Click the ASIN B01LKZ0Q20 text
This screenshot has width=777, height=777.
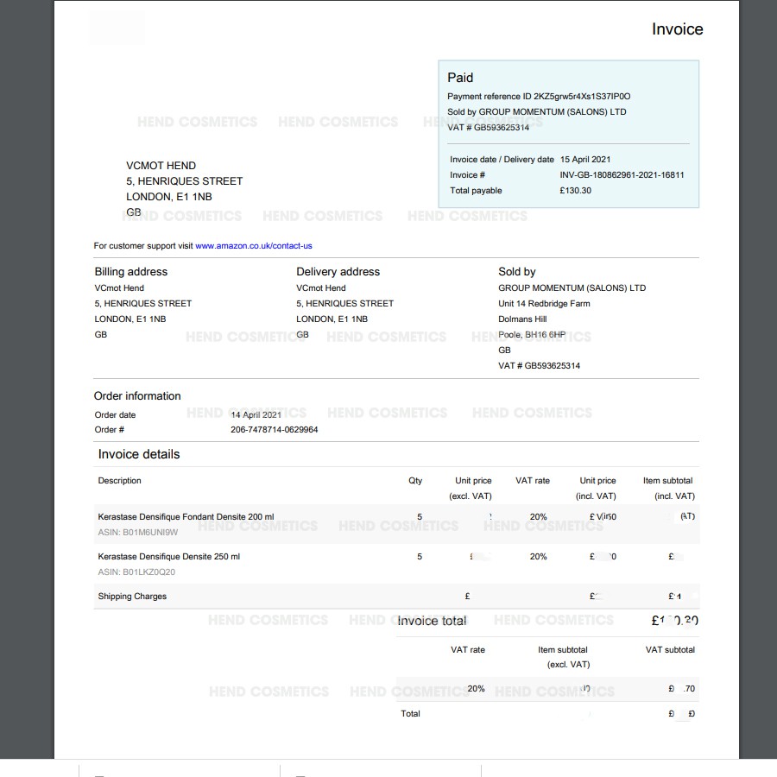(x=136, y=572)
